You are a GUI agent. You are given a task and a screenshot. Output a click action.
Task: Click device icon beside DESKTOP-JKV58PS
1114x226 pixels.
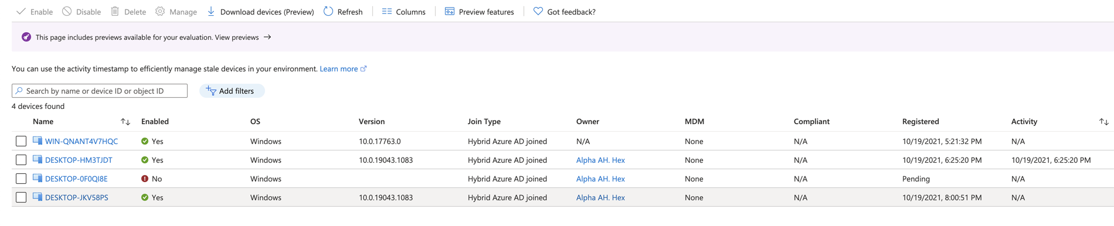[38, 197]
